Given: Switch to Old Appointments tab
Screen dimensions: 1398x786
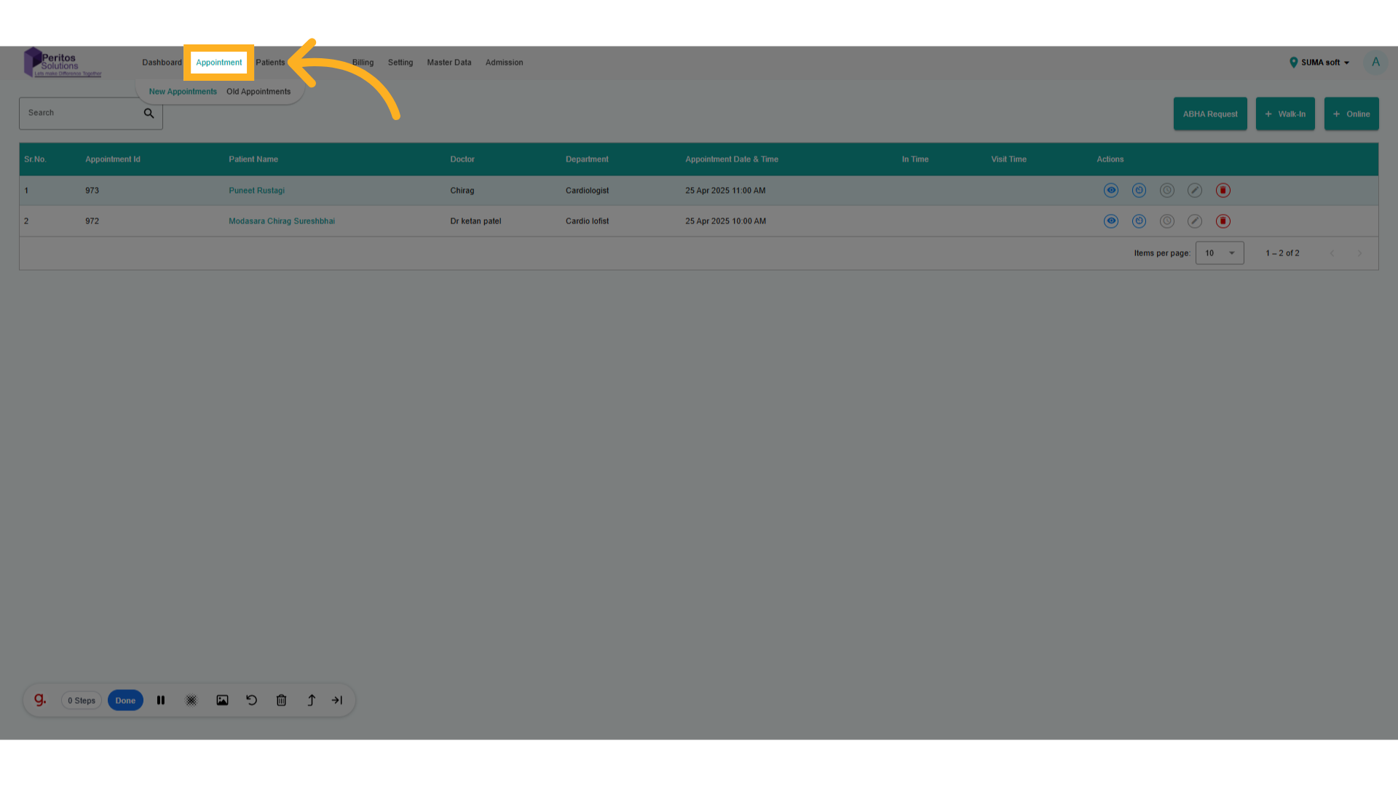Looking at the screenshot, I should pyautogui.click(x=258, y=92).
